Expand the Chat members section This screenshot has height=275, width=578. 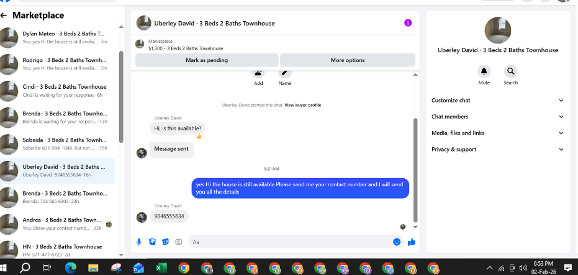498,117
